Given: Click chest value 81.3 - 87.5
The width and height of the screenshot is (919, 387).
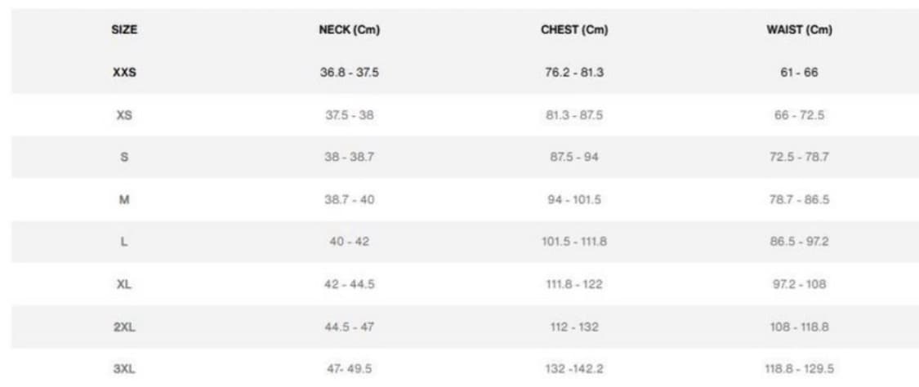Looking at the screenshot, I should pos(574,115).
